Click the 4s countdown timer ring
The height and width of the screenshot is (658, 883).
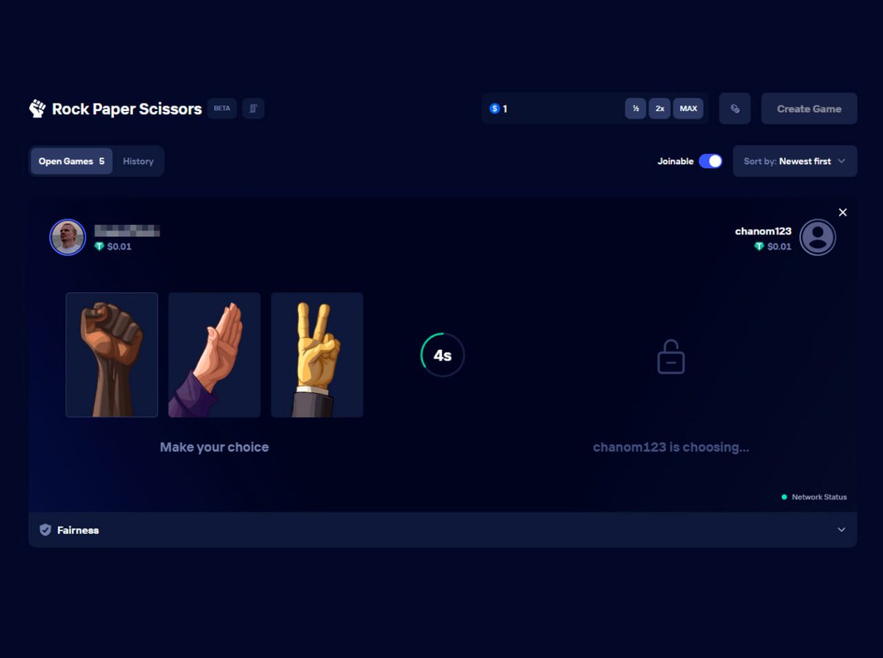point(442,355)
